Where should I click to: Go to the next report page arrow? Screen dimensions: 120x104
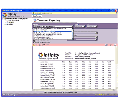pyautogui.click(x=115, y=45)
